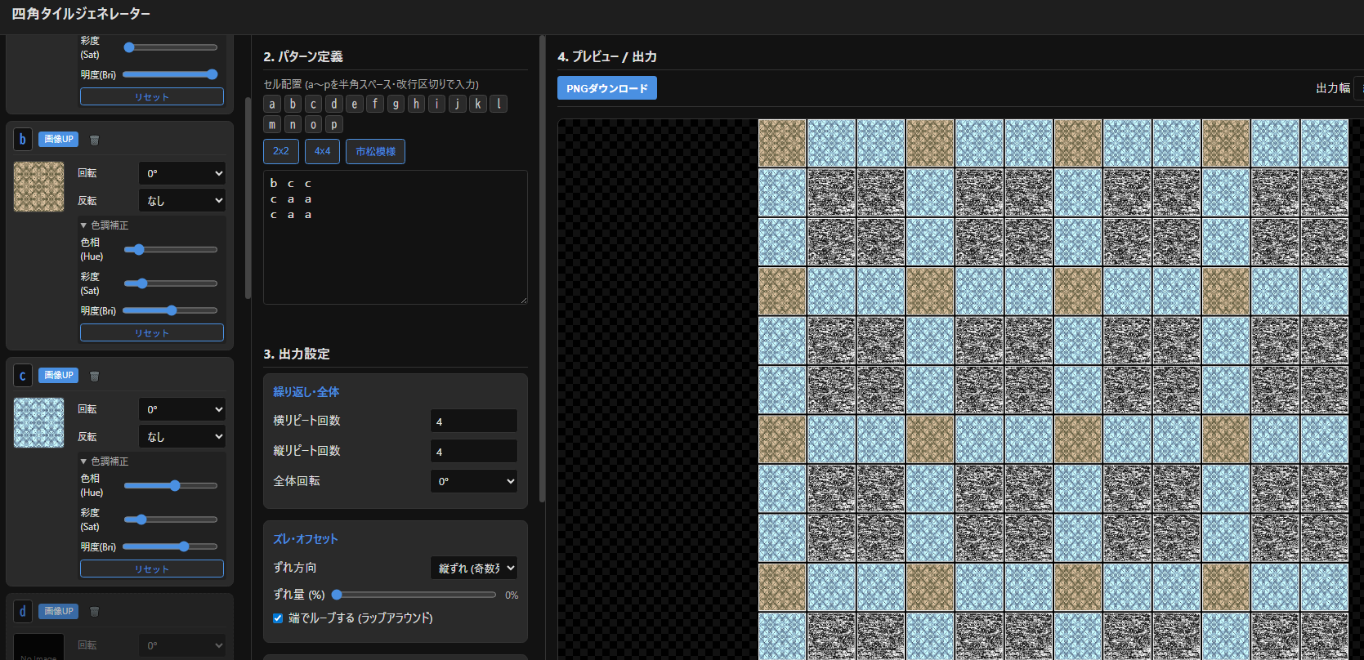Reset color correction for tile c

click(x=152, y=569)
